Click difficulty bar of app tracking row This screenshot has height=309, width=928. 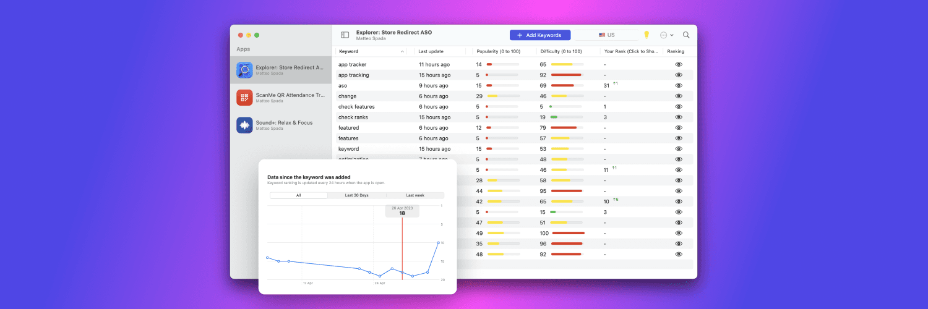click(x=567, y=75)
